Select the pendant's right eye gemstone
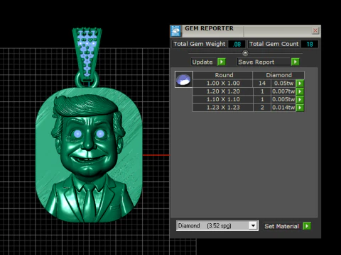Screen dimensions: 341x255 click(100, 134)
